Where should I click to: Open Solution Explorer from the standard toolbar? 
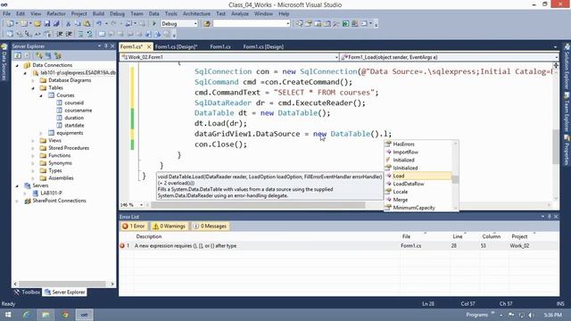click(x=300, y=24)
